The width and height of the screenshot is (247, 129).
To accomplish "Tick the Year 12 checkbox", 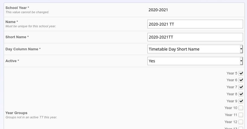I will [x=241, y=122].
